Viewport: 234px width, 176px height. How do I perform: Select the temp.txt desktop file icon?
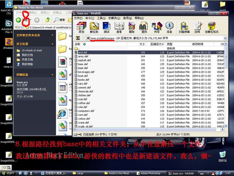click(x=8, y=62)
